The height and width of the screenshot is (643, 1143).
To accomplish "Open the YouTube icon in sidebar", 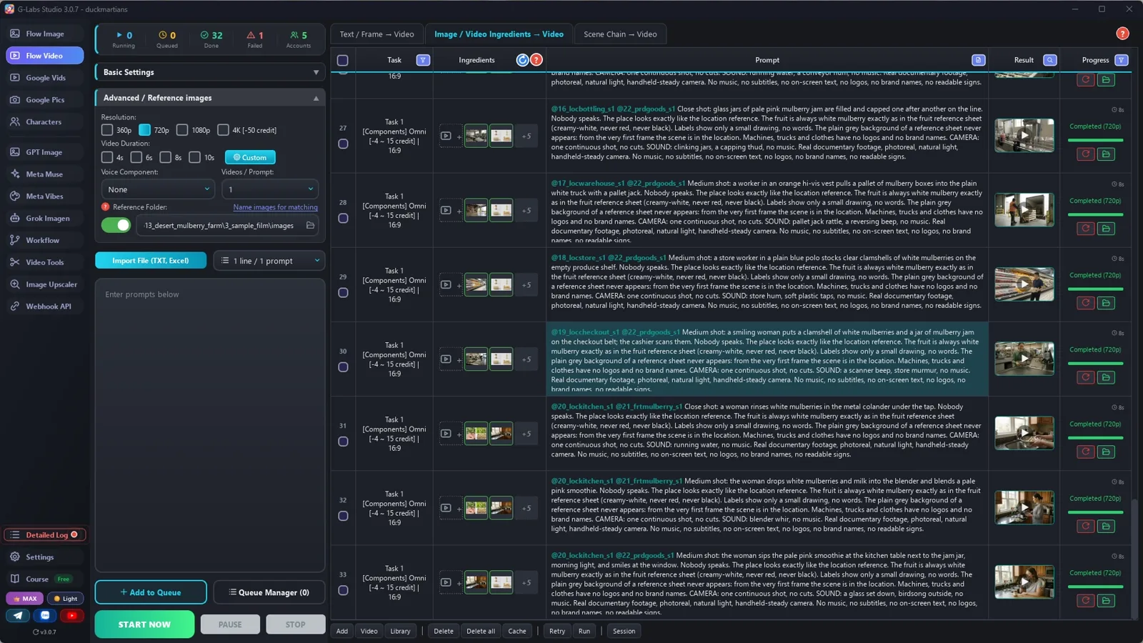I will (71, 615).
